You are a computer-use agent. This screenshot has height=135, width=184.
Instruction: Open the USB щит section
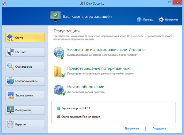24,52
